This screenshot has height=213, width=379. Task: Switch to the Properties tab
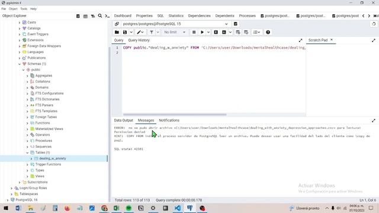pyautogui.click(x=144, y=16)
